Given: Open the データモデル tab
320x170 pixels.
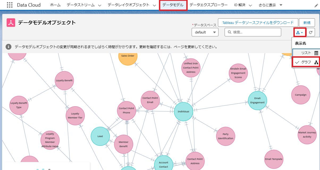Looking at the screenshot, I should coord(173,5).
